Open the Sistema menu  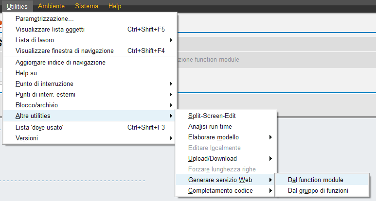87,6
